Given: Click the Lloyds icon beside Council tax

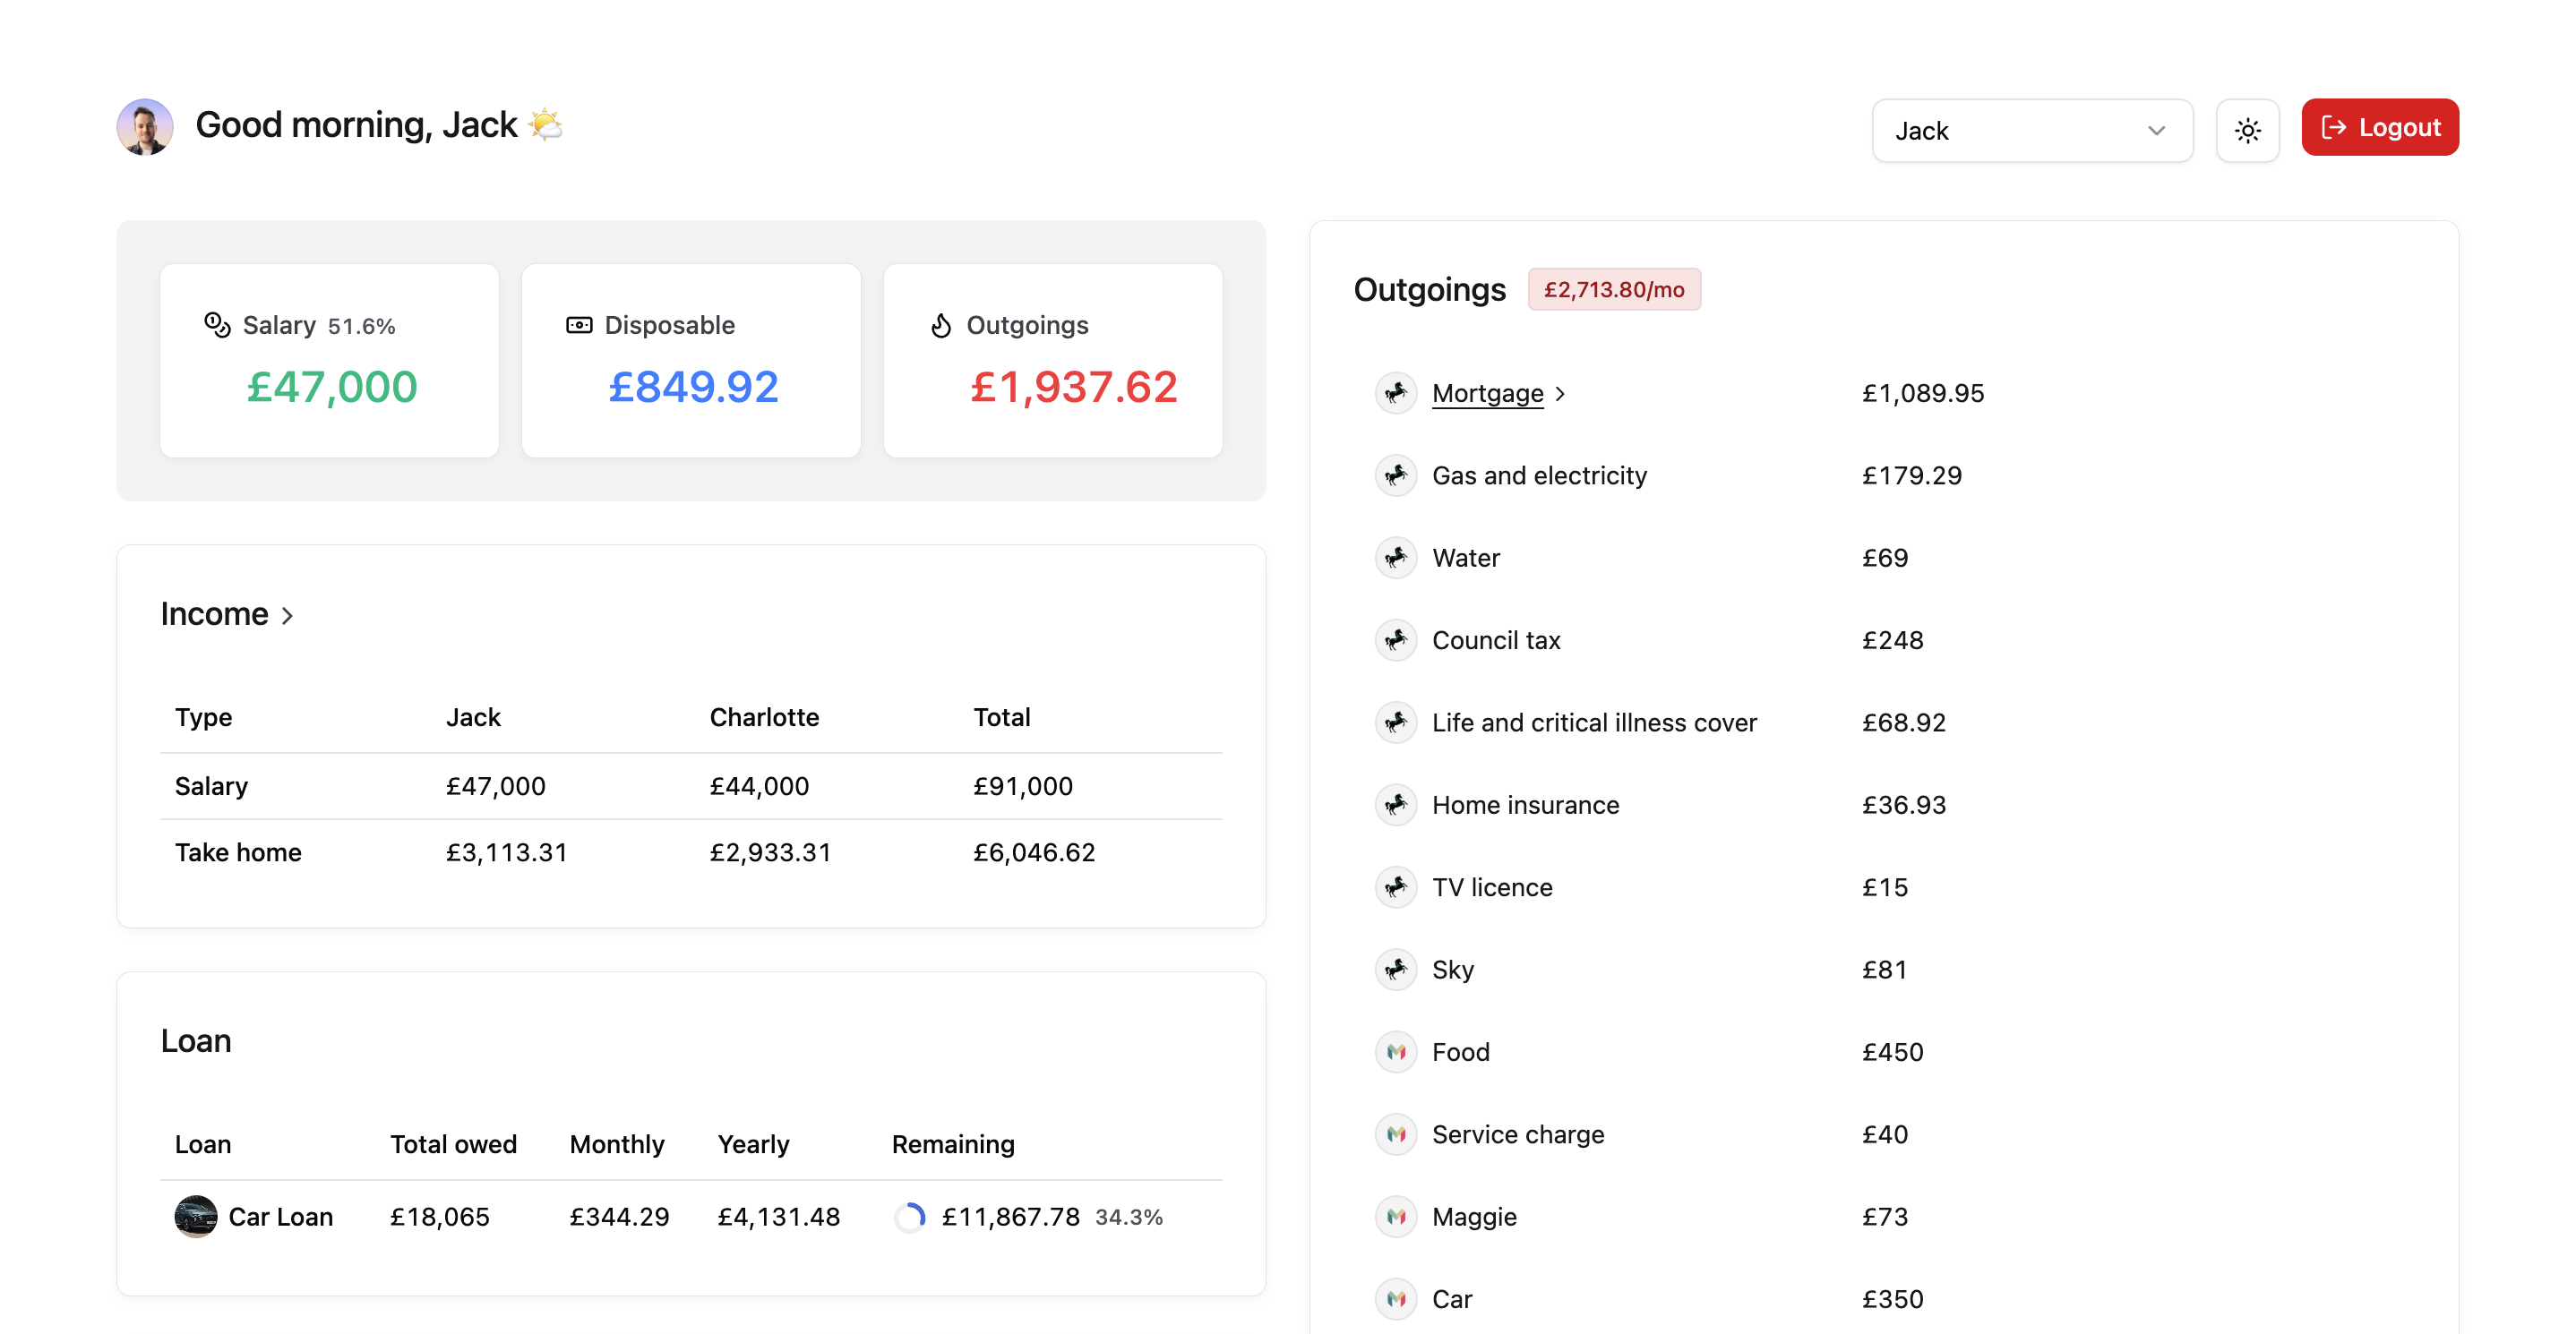Looking at the screenshot, I should point(1395,639).
